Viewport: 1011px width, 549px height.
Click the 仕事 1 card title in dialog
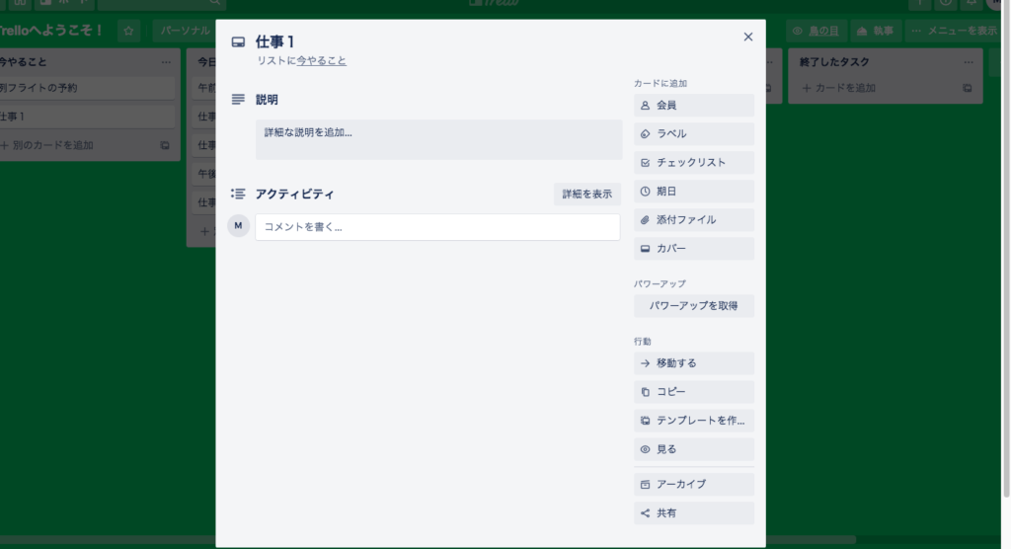pyautogui.click(x=275, y=41)
